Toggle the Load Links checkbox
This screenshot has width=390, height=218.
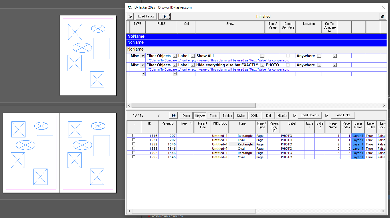[327, 115]
